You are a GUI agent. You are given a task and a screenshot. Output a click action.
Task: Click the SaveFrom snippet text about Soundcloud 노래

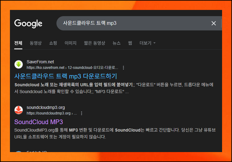pyautogui.click(x=114, y=88)
